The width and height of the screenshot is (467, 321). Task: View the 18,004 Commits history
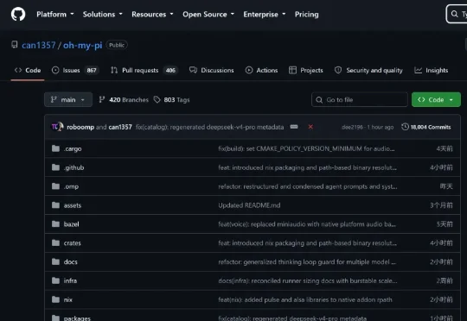(x=426, y=127)
